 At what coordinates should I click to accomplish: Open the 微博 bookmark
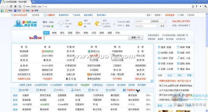[35, 10]
